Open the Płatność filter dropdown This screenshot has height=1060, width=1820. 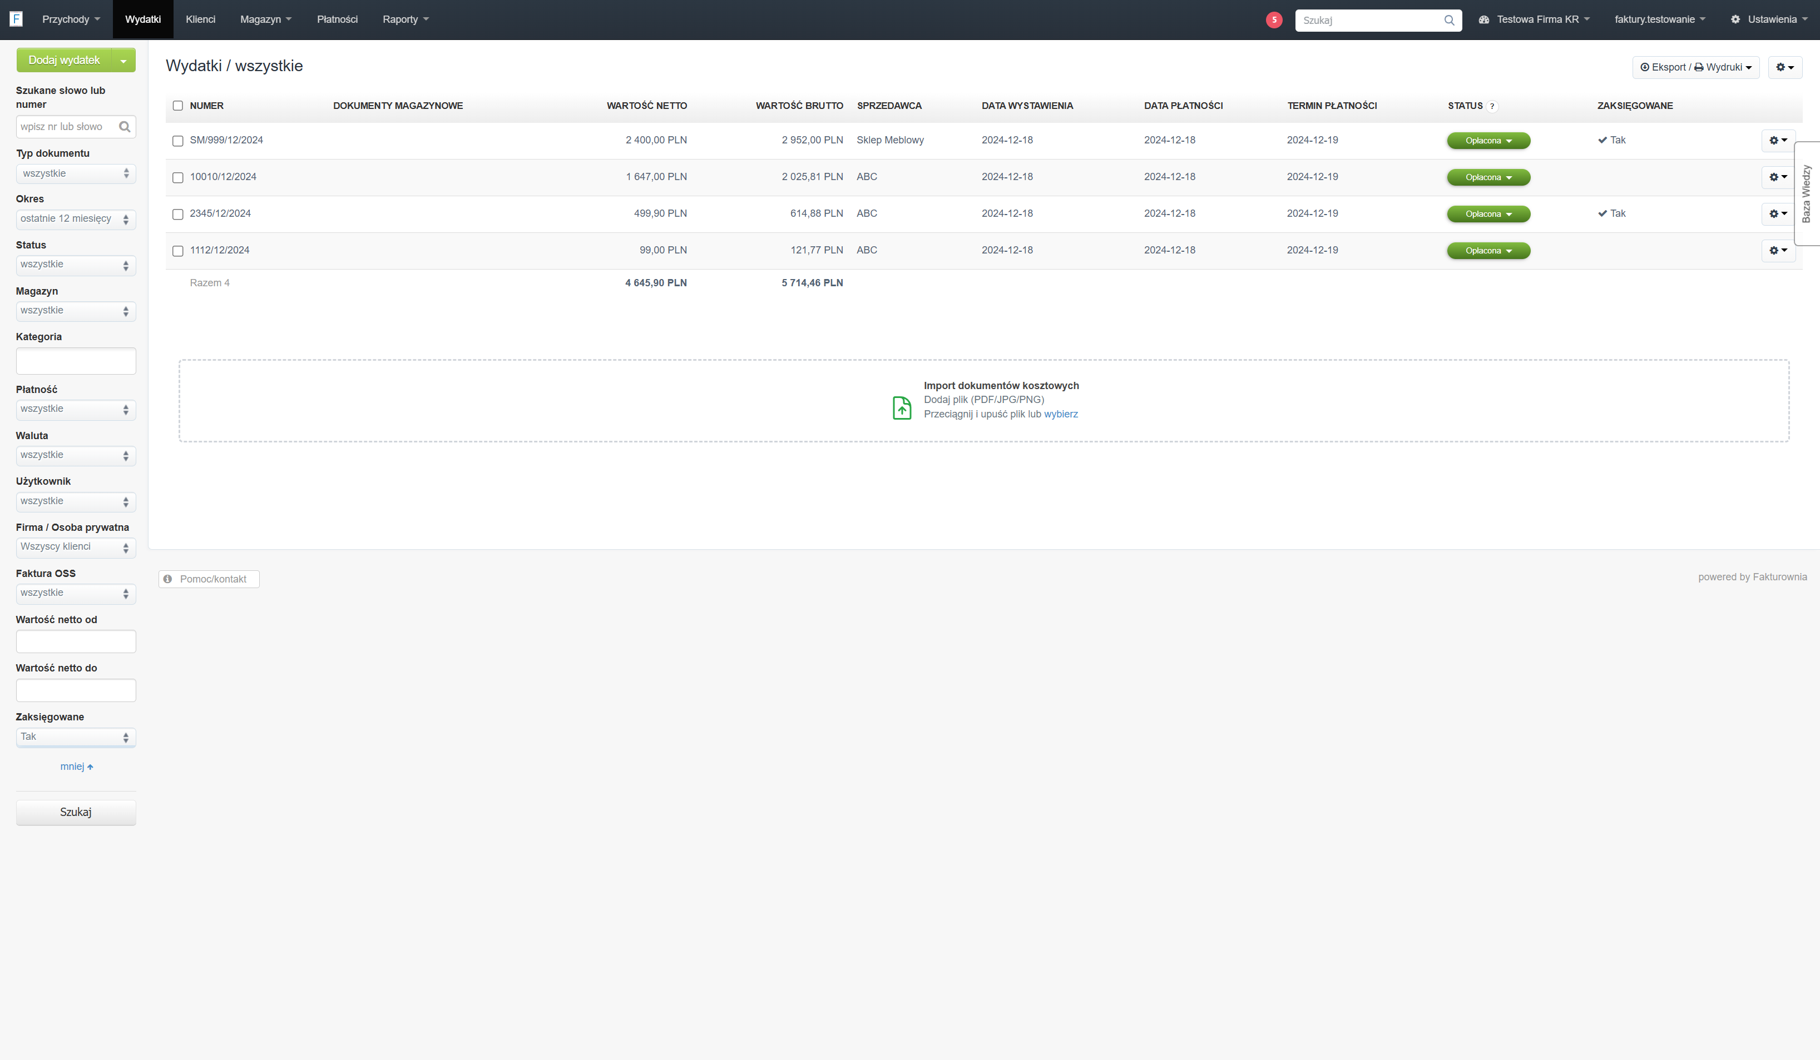[x=76, y=409]
